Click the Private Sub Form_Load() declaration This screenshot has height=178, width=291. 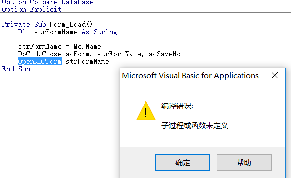[47, 24]
